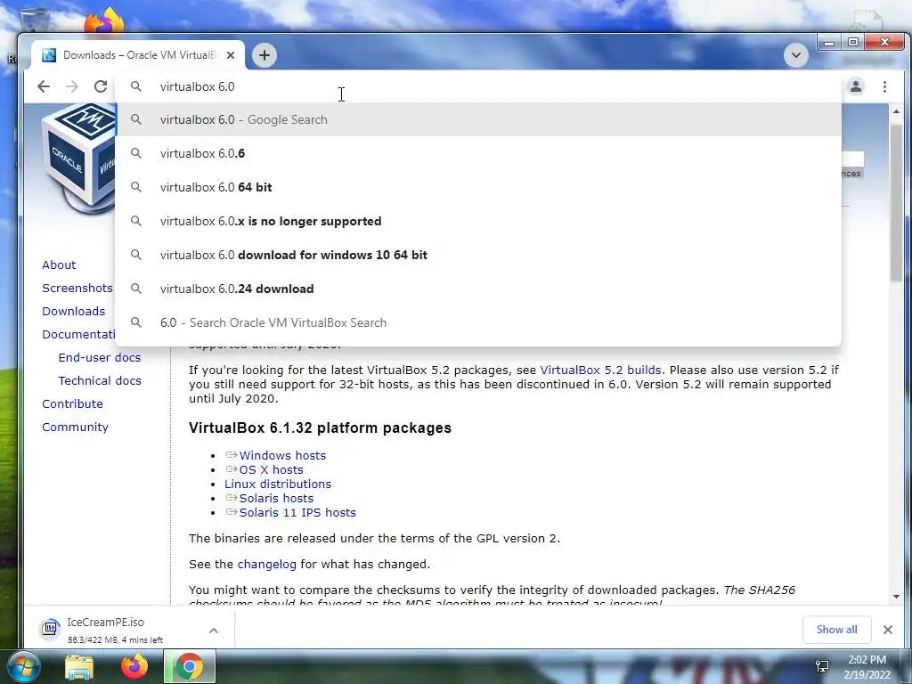Open the Screenshots sidebar link
The width and height of the screenshot is (912, 684).
77,288
